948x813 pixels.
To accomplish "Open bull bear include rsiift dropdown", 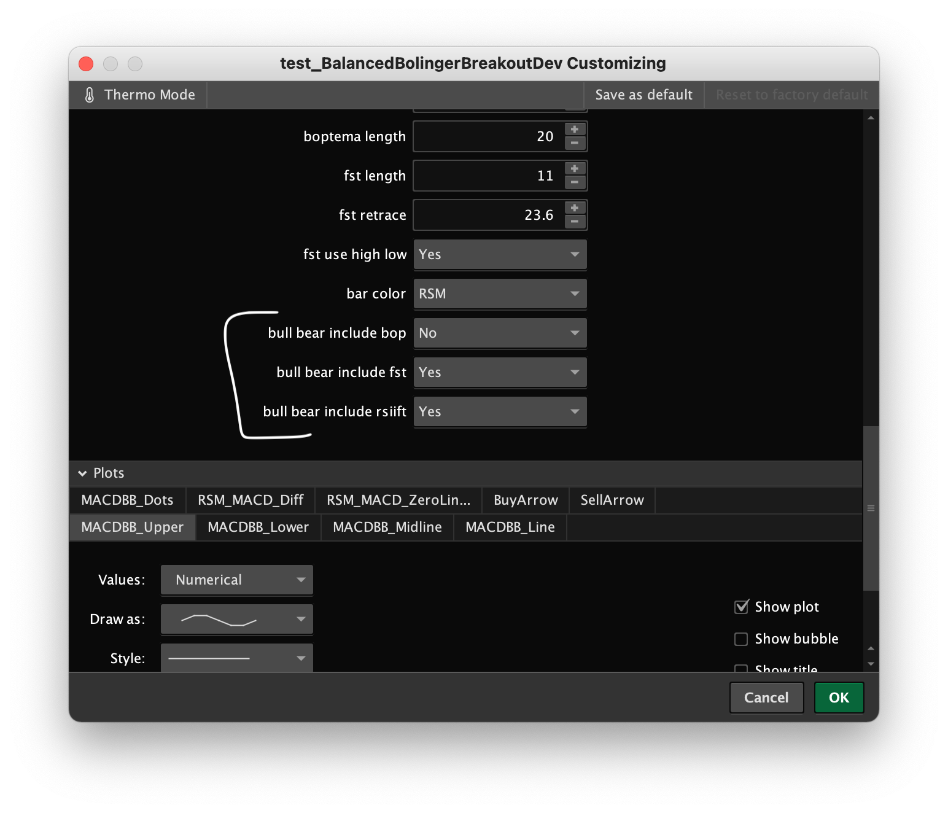I will [500, 411].
